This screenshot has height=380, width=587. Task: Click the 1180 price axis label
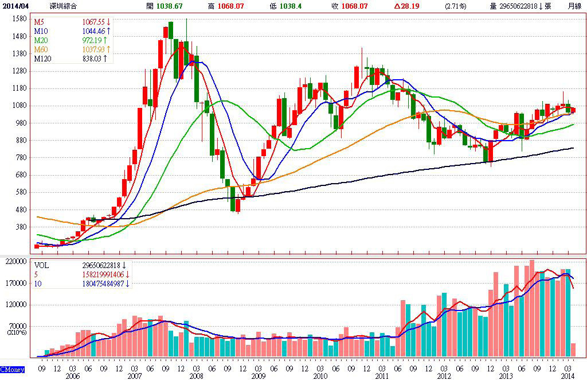19,88
